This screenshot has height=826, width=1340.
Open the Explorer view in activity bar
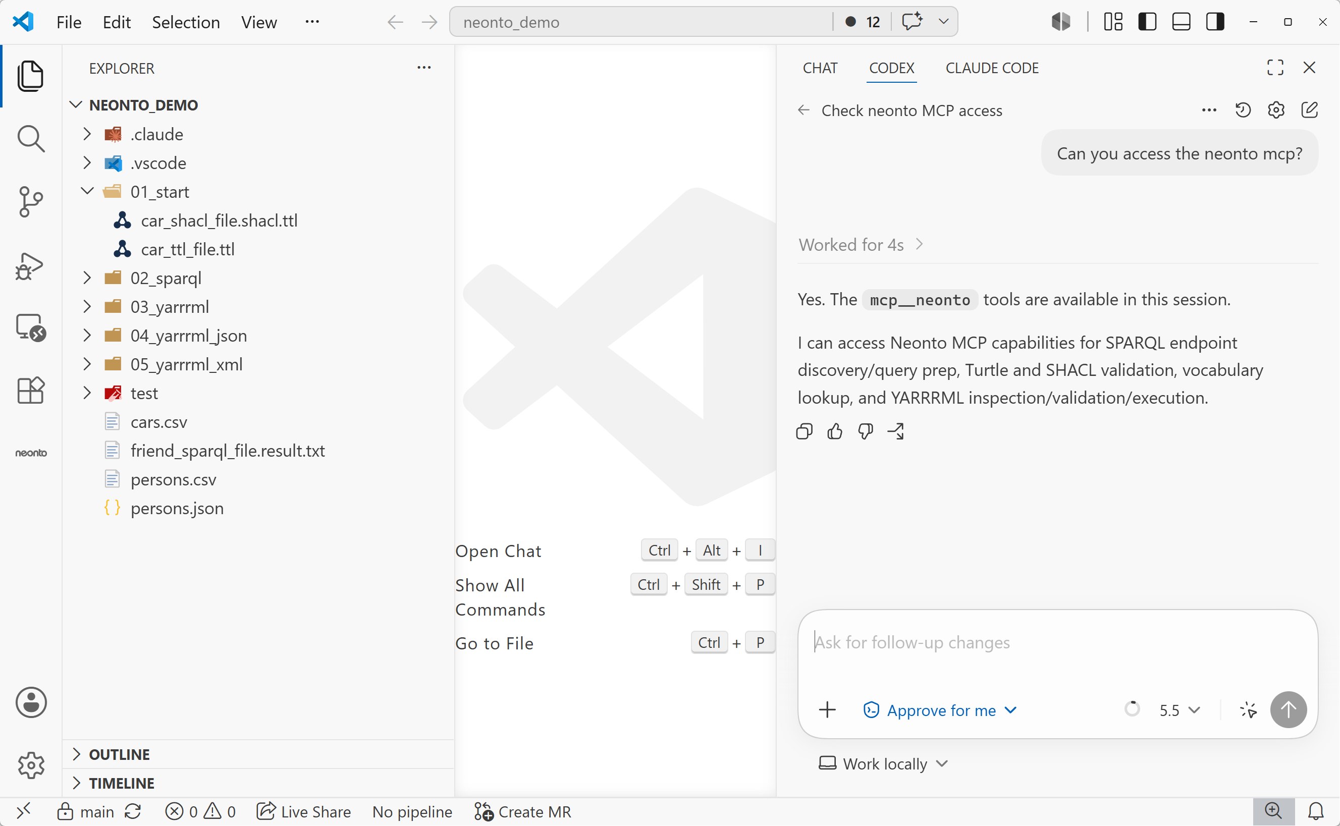click(x=31, y=76)
